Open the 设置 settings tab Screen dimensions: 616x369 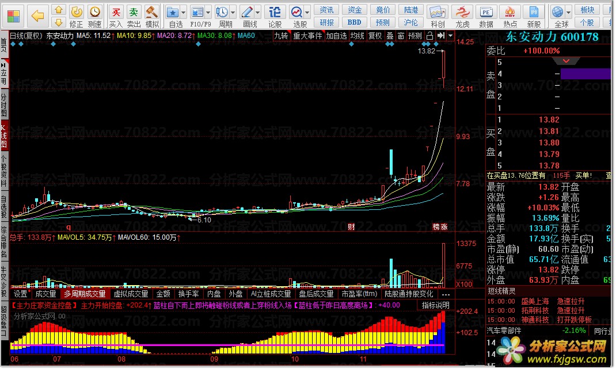(21, 294)
